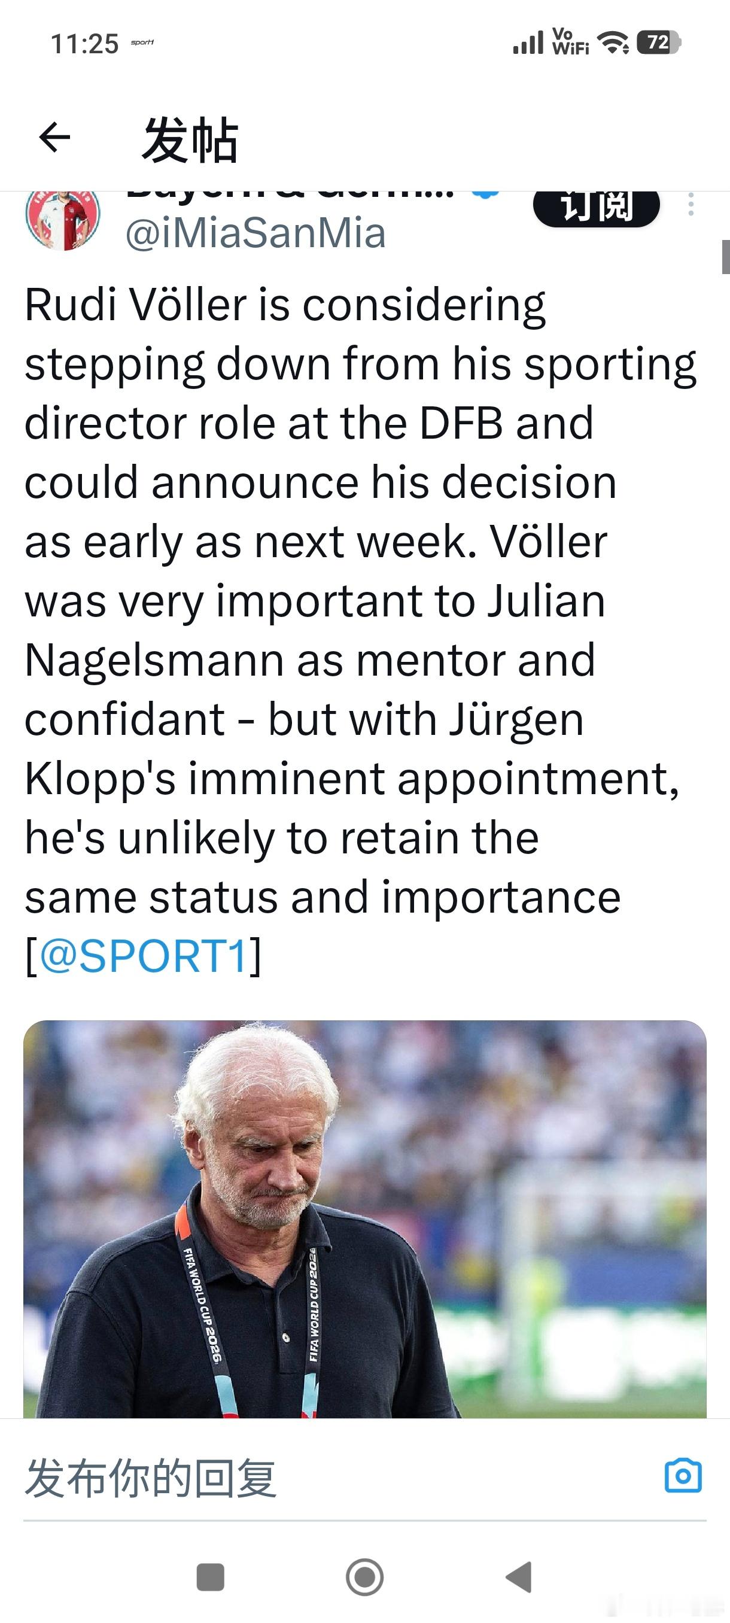
Task: Tap the Android back triangle button
Action: pos(519,1578)
